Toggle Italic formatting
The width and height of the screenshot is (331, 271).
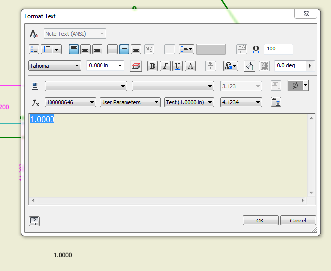coord(165,66)
